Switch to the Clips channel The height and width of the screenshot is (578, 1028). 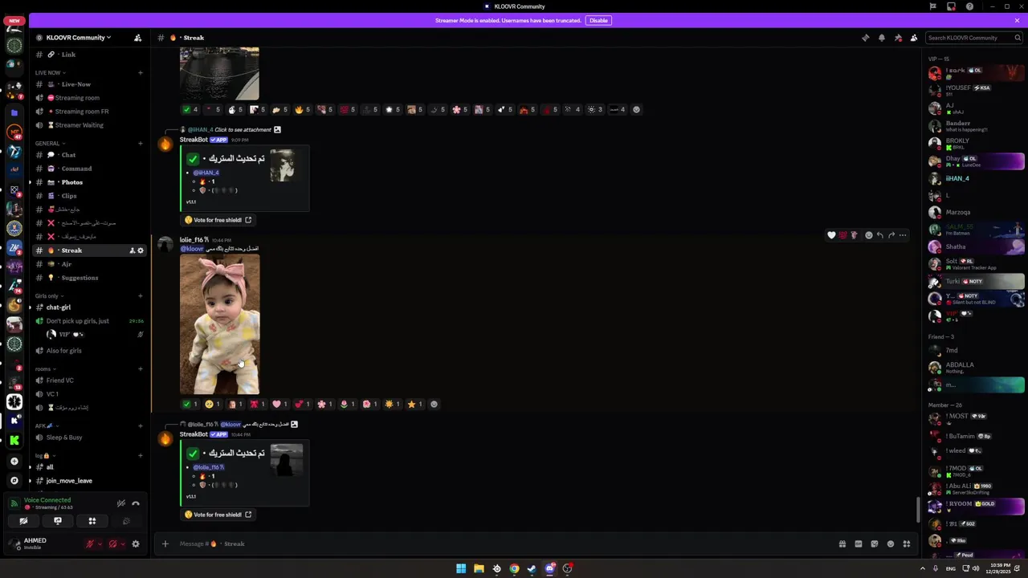[88, 196]
